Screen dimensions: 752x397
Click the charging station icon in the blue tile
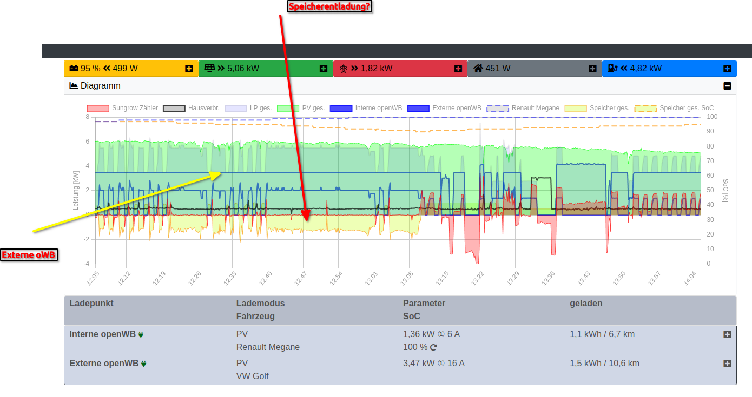[612, 69]
